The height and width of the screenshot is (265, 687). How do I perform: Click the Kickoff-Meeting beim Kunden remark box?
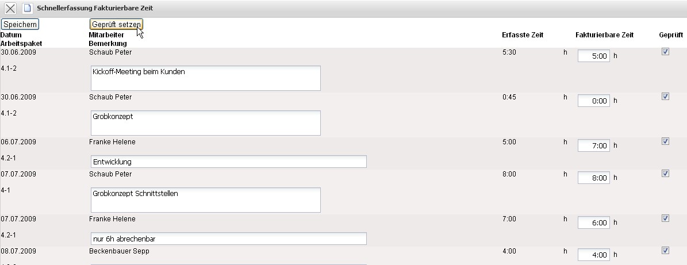[205, 78]
